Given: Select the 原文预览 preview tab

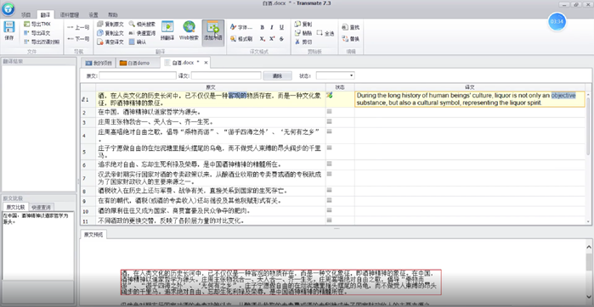Looking at the screenshot, I should [93, 235].
